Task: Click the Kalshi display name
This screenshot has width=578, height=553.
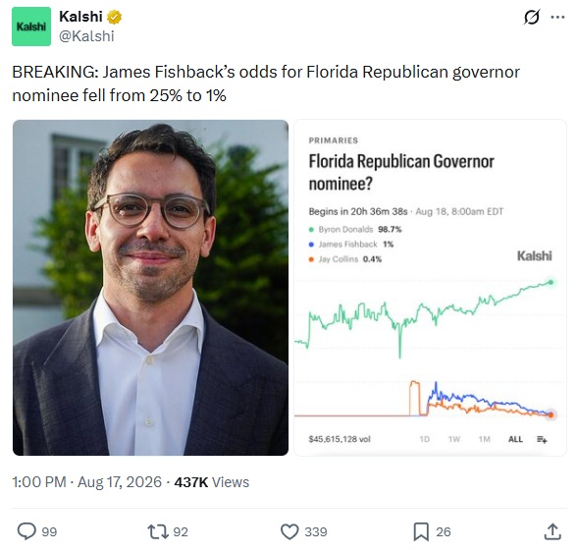Action: click(80, 17)
